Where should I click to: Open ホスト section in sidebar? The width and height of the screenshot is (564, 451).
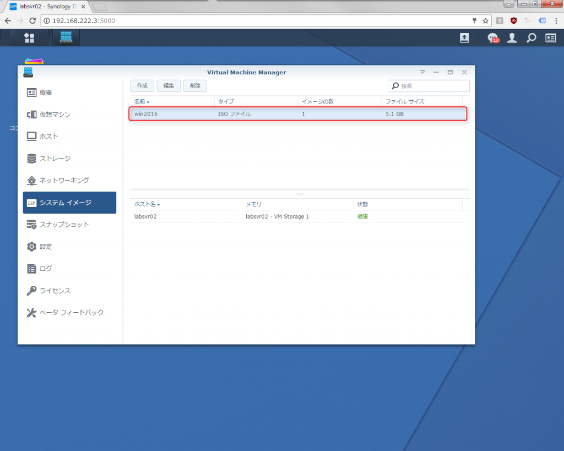[x=69, y=137]
